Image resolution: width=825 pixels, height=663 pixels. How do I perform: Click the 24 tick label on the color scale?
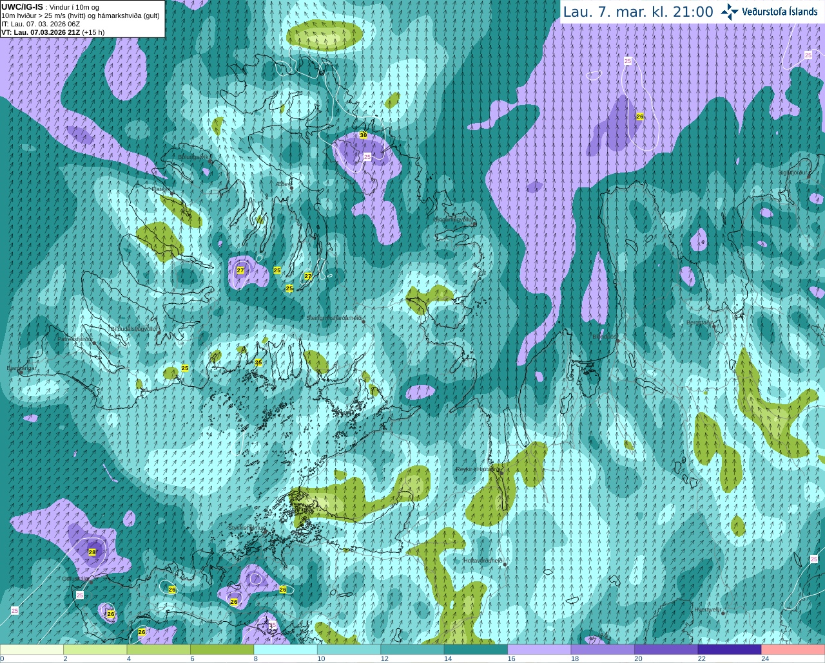click(764, 658)
